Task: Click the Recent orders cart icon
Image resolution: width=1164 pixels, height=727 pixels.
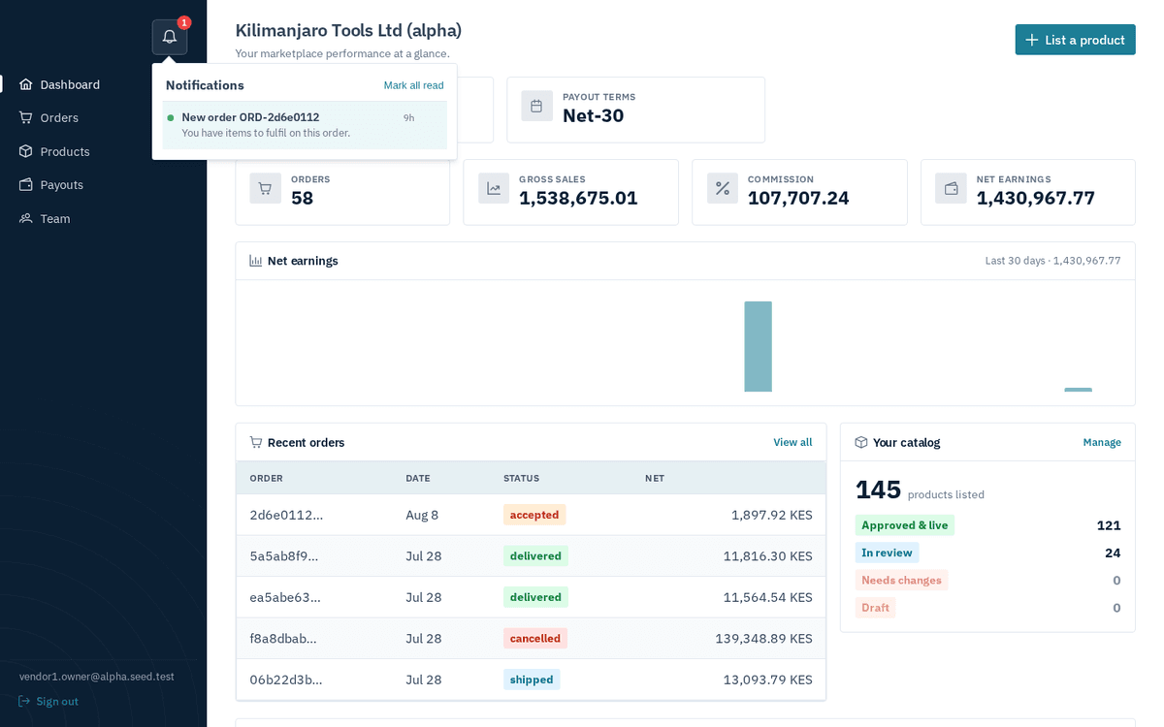Action: [256, 442]
